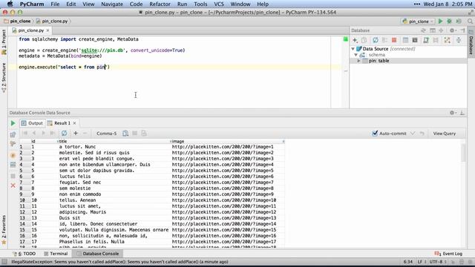Open the TODO tool window
Screen dimensions: 475x267
(x=24, y=254)
